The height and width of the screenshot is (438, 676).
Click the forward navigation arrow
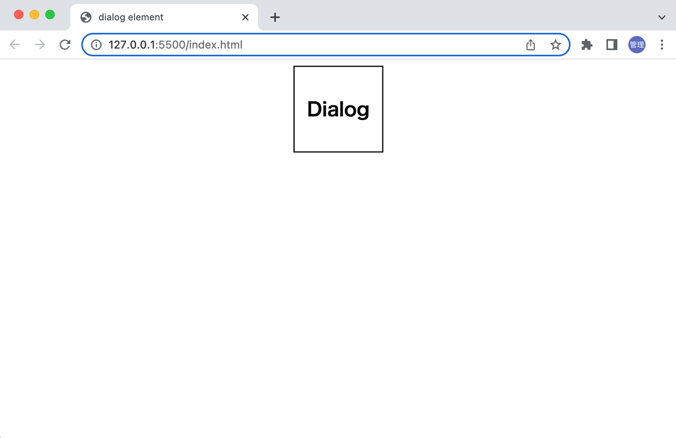click(x=39, y=45)
